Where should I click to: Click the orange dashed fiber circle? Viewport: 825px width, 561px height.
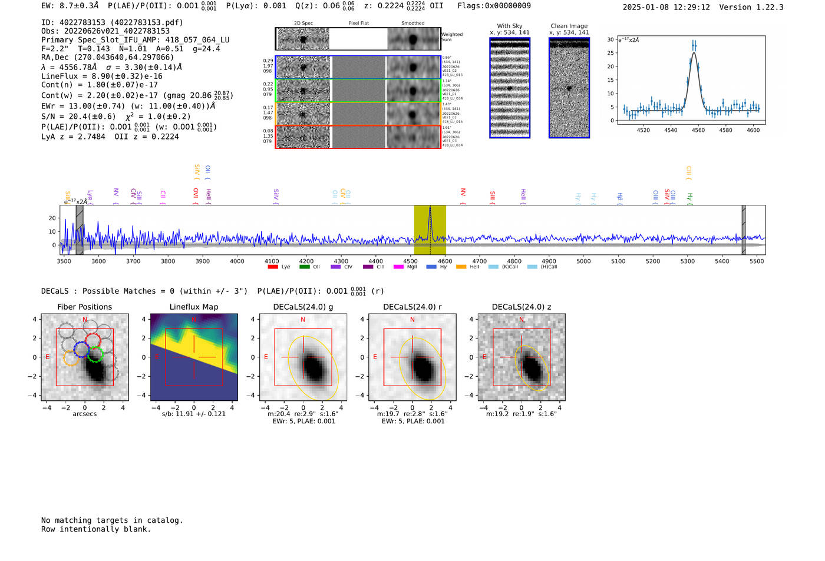click(71, 358)
